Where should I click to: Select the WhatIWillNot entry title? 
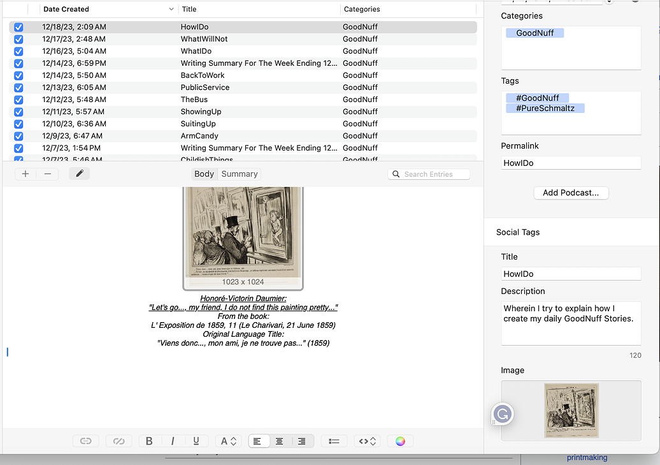coord(204,39)
